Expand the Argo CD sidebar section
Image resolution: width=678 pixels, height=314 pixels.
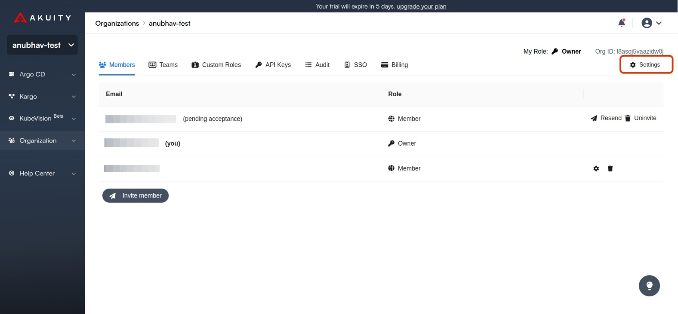click(x=42, y=74)
